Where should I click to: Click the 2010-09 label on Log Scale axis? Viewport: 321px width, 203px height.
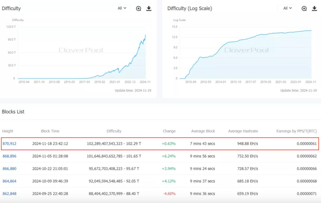pos(191,82)
